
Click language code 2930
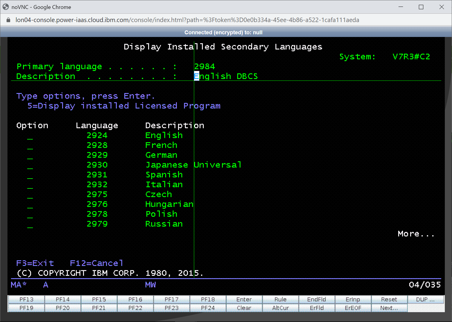97,165
